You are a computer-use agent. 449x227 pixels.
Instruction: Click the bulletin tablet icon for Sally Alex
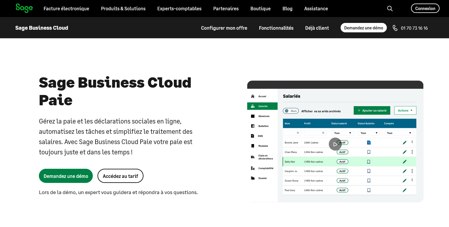369,162
